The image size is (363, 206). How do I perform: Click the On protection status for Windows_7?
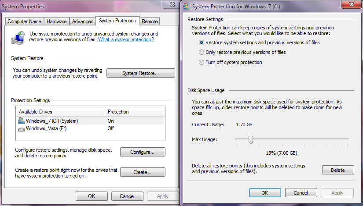[110, 121]
